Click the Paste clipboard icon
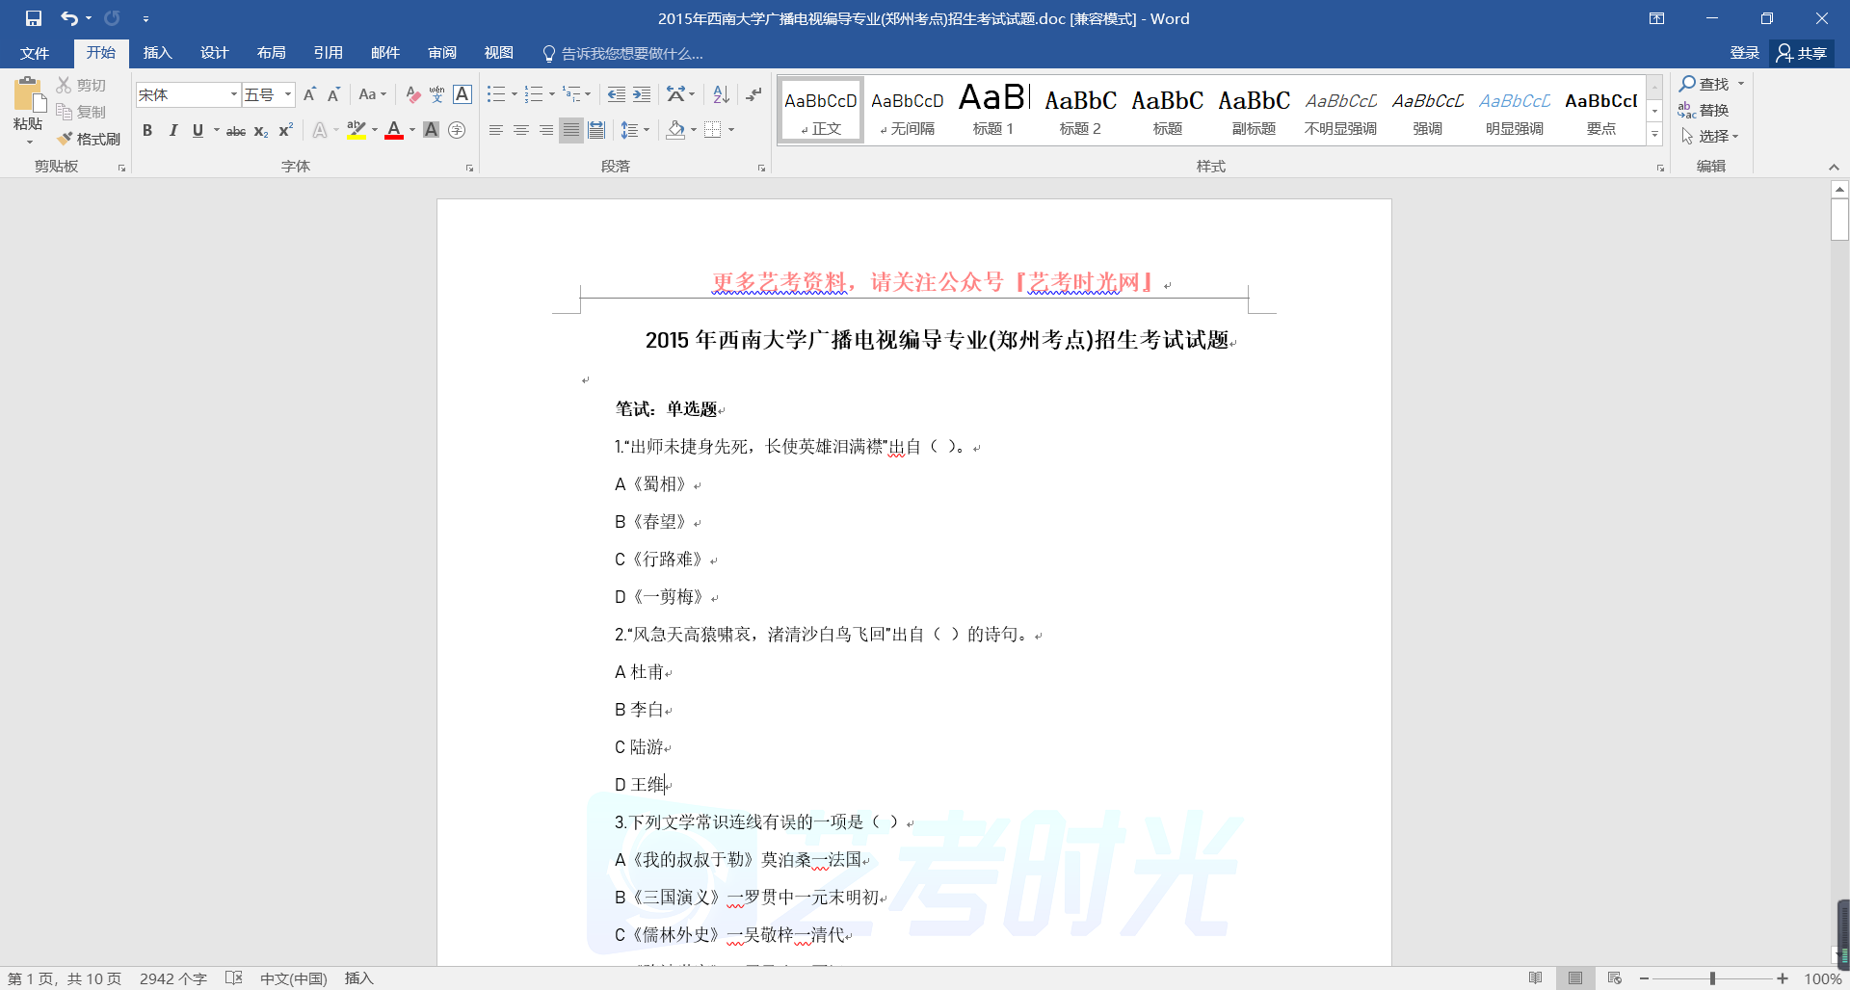1850x990 pixels. (x=28, y=98)
